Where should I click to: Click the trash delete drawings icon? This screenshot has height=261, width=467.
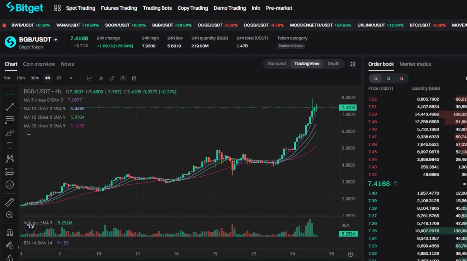click(x=134, y=78)
